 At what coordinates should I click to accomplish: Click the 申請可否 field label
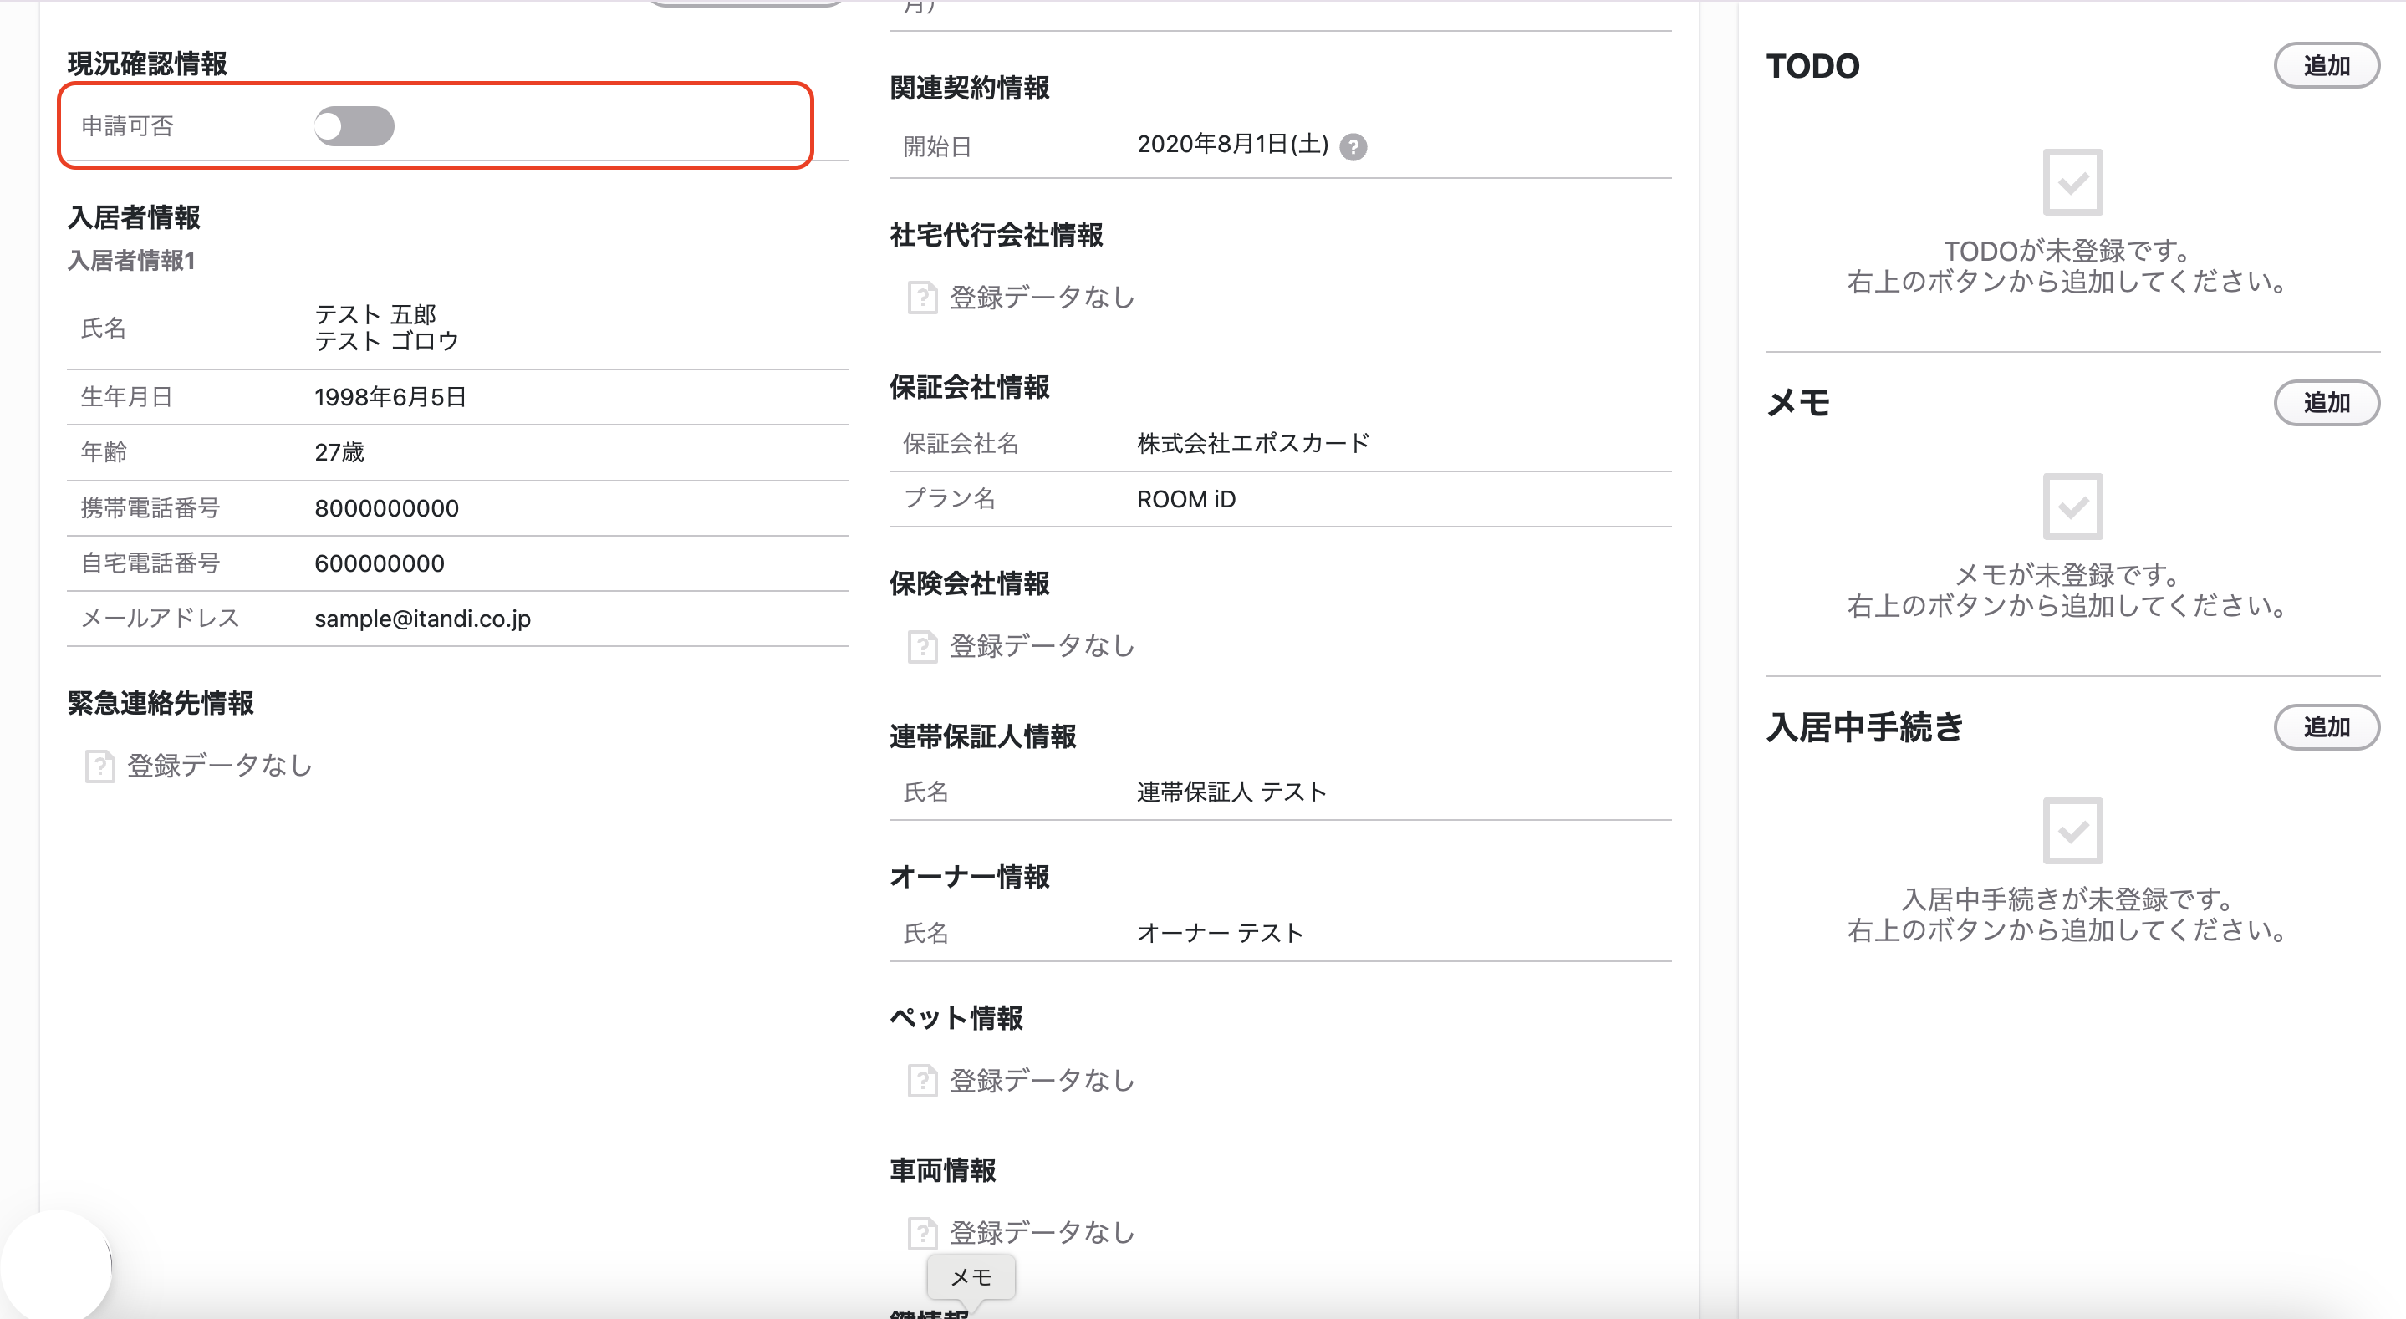pos(127,126)
